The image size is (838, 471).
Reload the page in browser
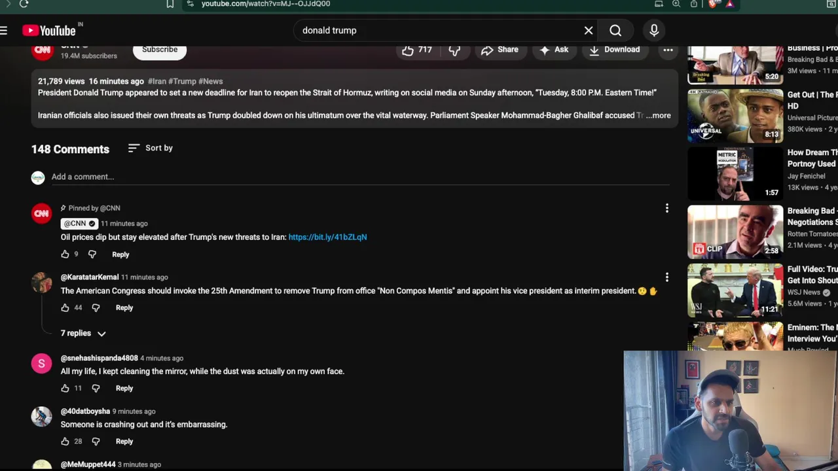click(x=24, y=4)
